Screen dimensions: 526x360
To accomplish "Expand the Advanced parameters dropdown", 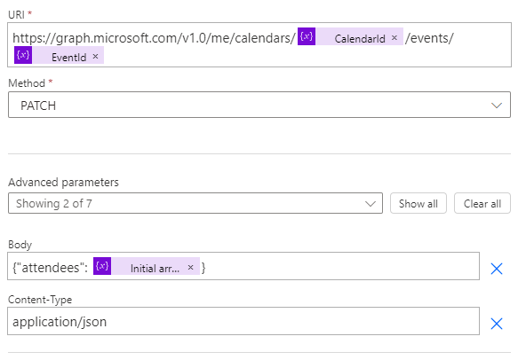I will tap(195, 203).
